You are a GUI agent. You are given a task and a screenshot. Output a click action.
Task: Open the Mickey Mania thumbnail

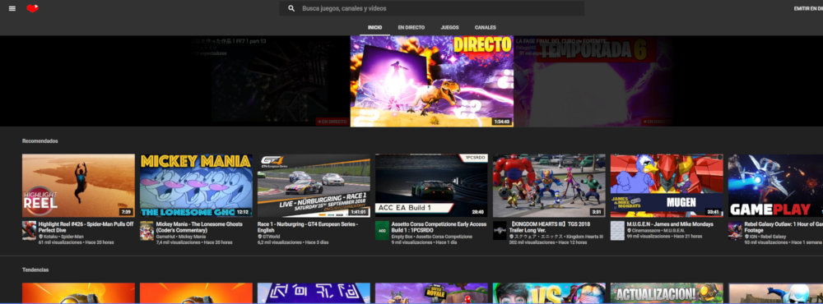[x=196, y=185]
